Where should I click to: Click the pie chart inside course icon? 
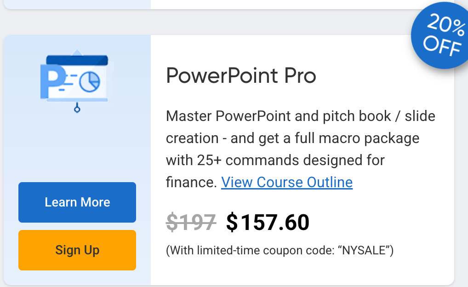(x=90, y=81)
